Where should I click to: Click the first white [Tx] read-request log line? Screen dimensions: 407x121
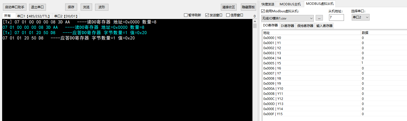[x=79, y=22]
